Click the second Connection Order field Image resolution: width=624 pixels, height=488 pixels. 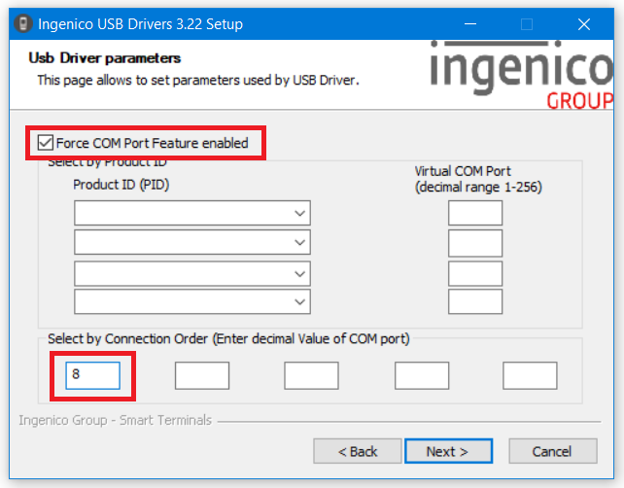[x=202, y=375]
